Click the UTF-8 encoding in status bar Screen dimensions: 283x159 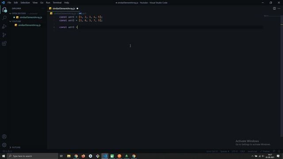tap(234, 151)
